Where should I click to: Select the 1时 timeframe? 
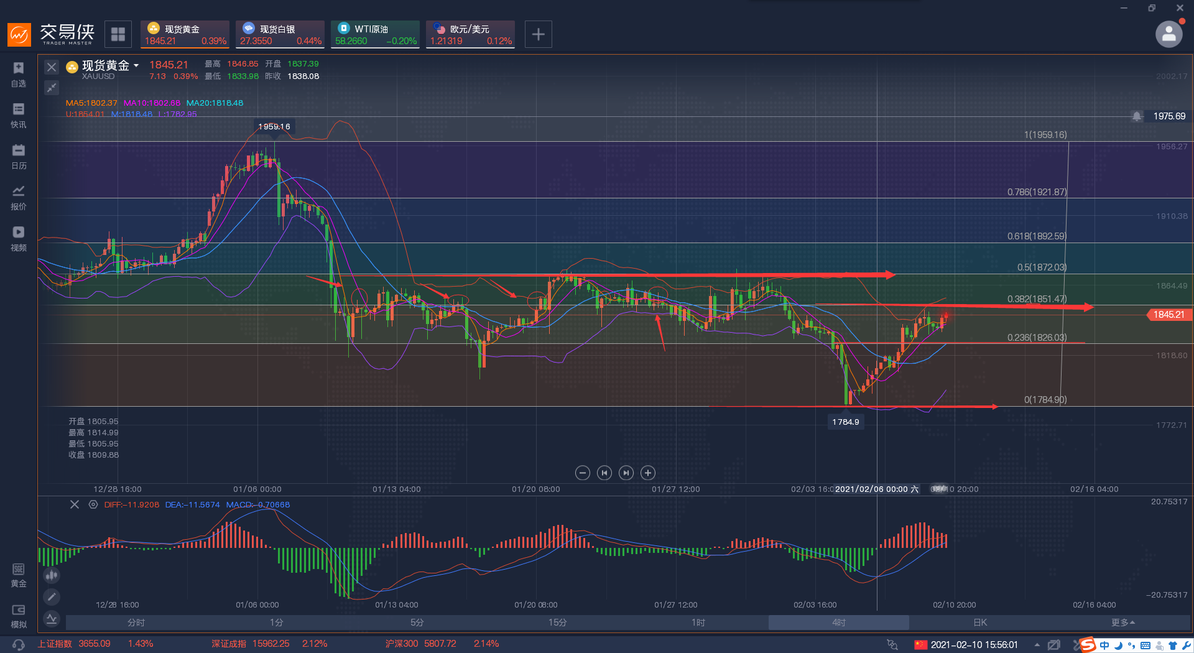[x=698, y=623]
